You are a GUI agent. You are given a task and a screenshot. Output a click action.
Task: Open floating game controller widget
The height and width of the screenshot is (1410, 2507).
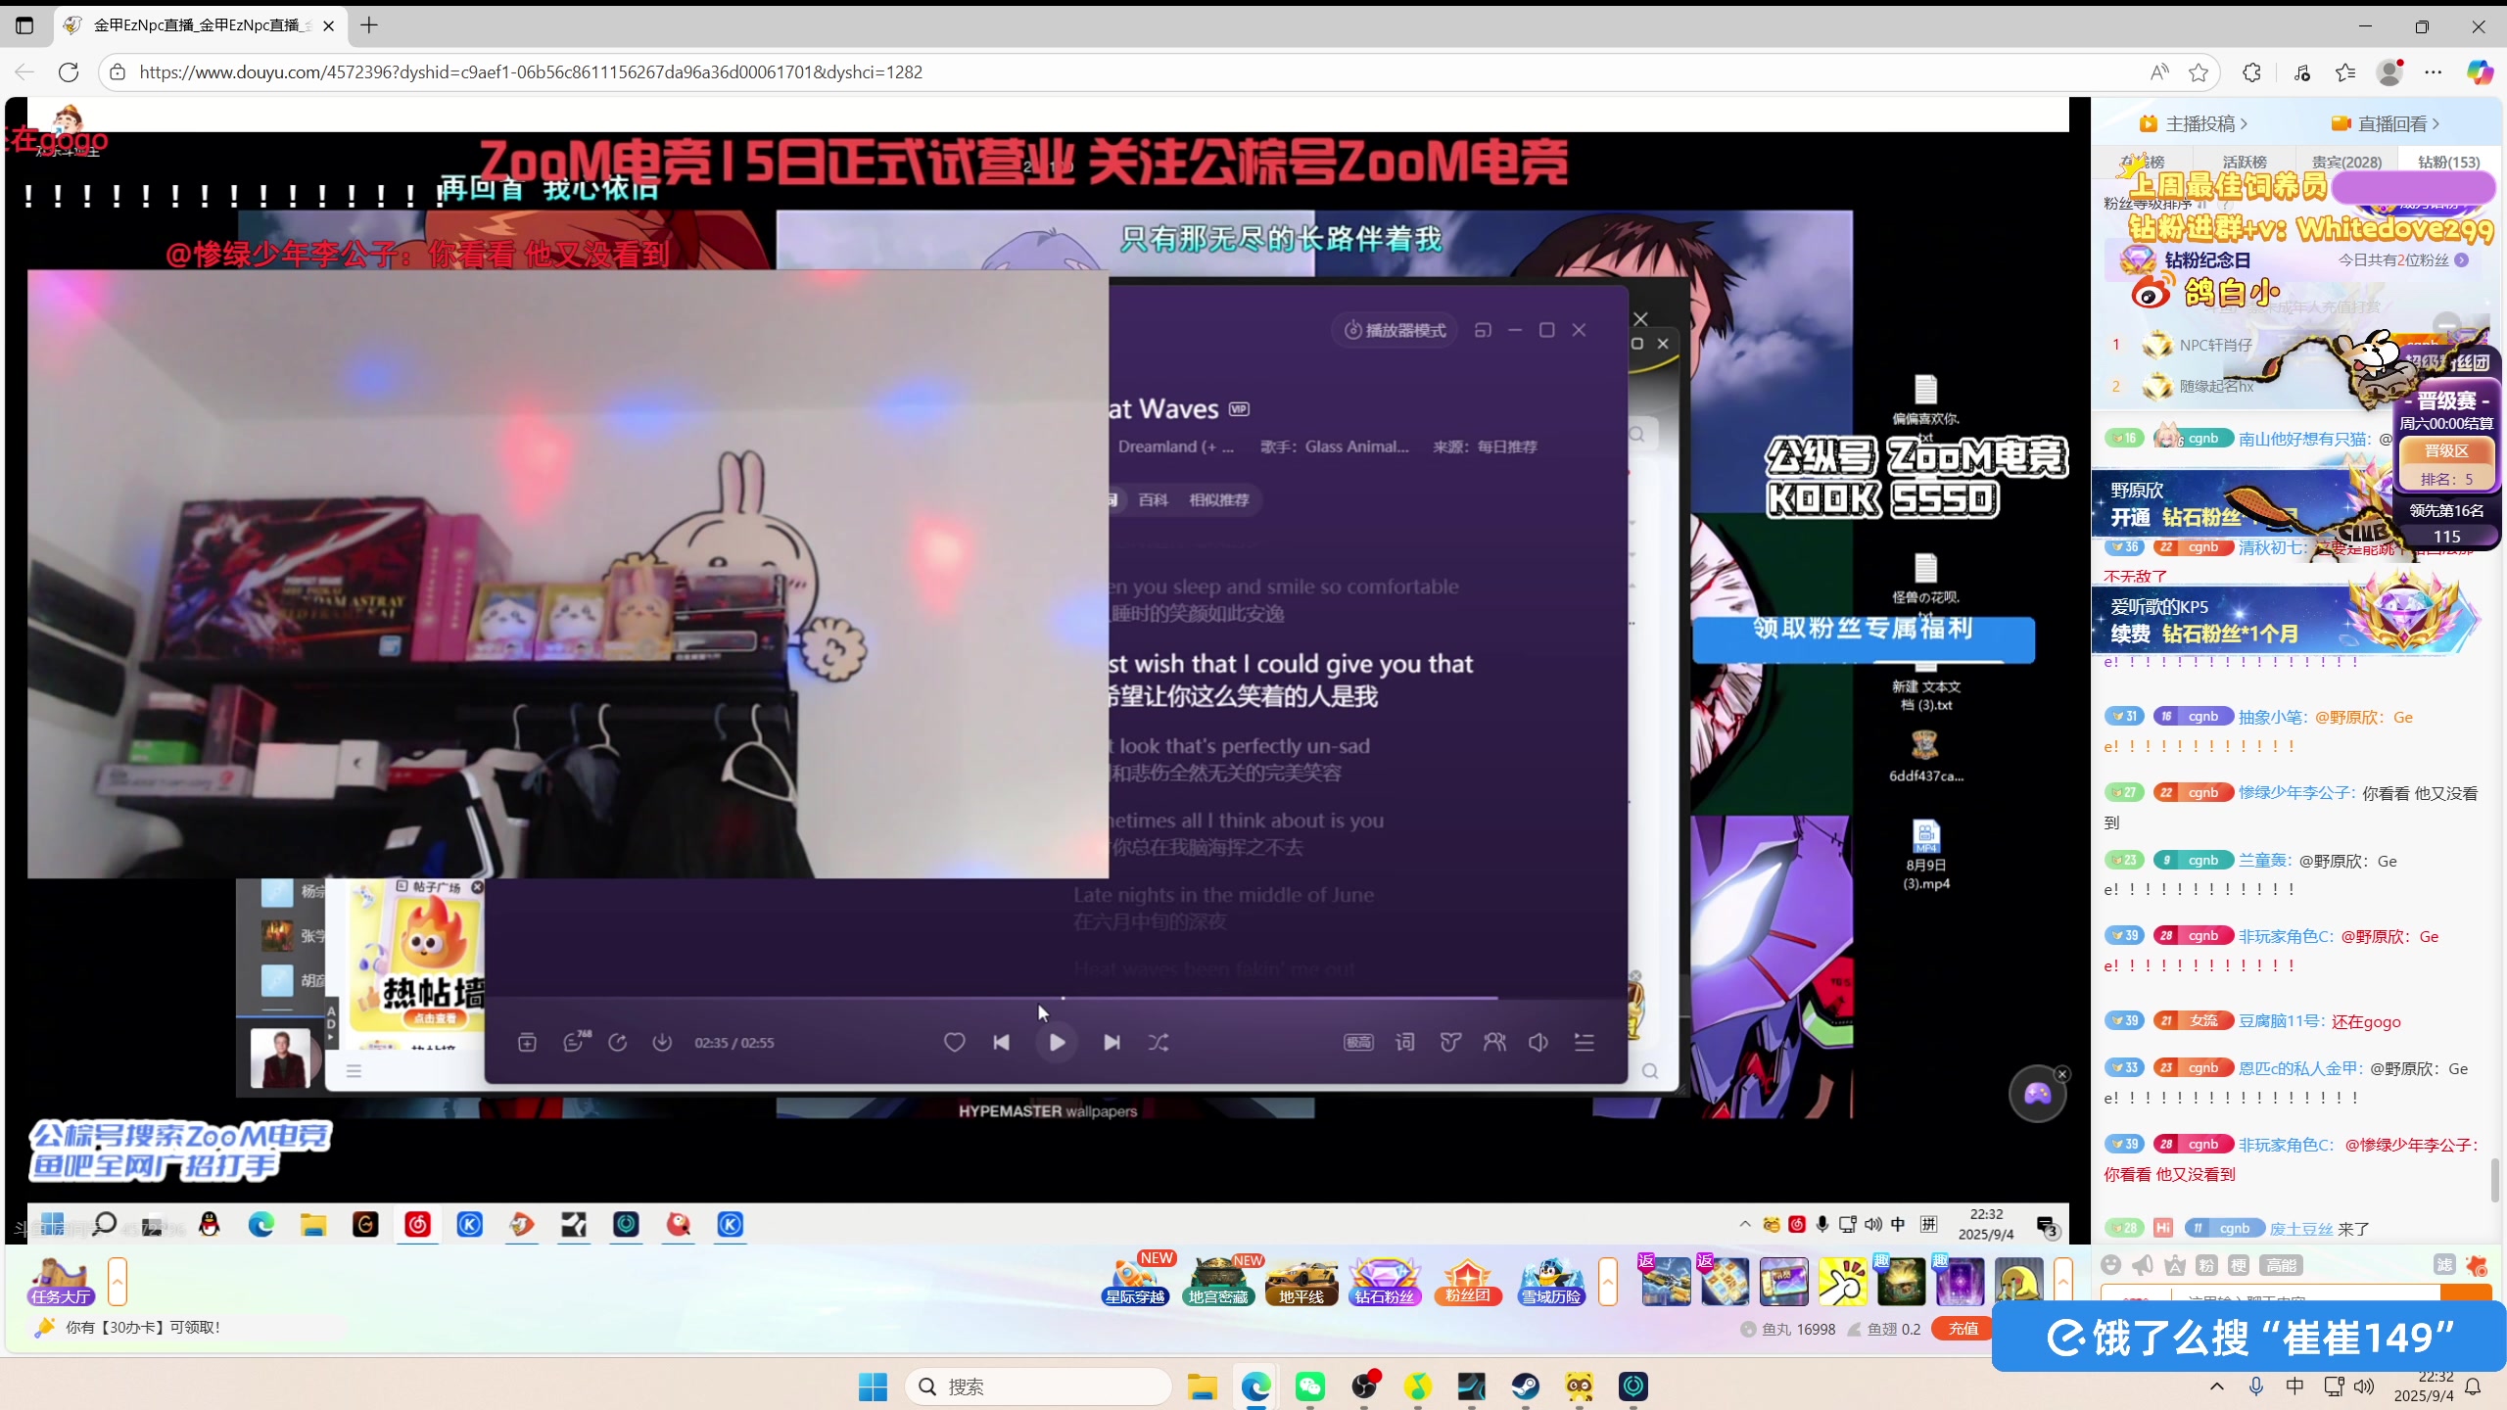[x=2037, y=1094]
